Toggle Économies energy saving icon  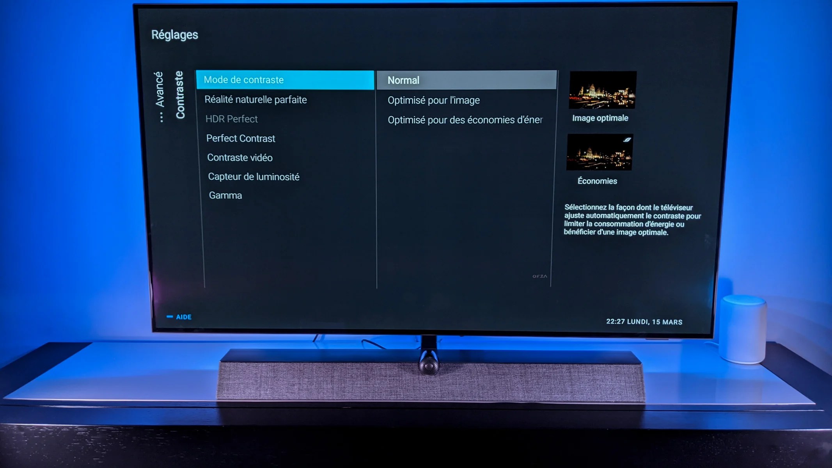point(625,139)
